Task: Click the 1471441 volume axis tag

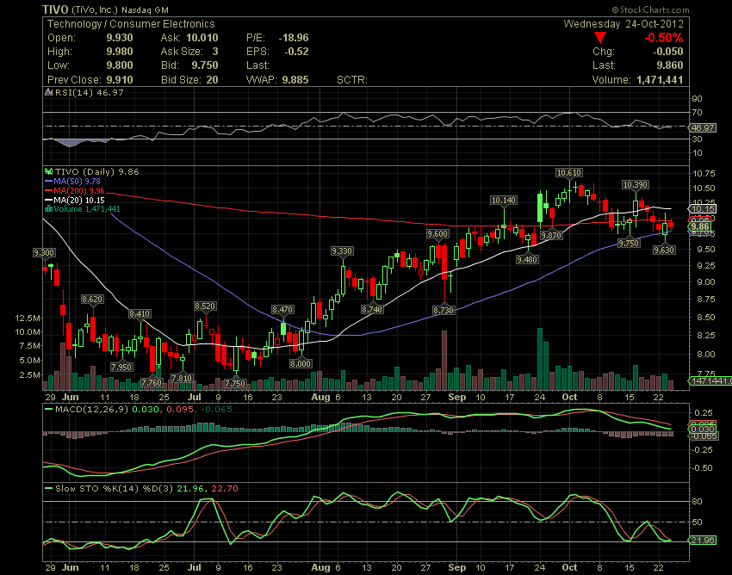Action: [710, 380]
